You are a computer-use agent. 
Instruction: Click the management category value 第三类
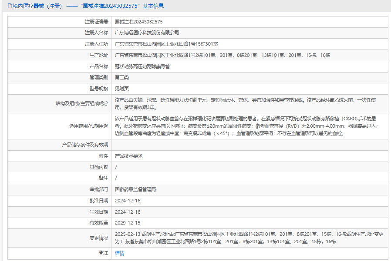point(122,78)
